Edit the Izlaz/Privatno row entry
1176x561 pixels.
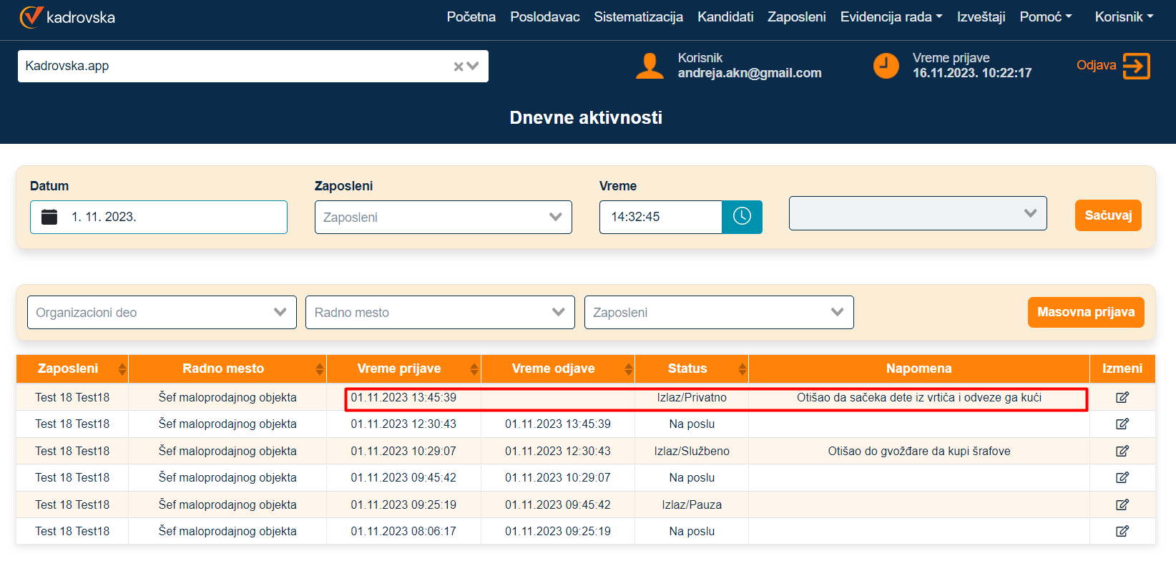pyautogui.click(x=1122, y=397)
